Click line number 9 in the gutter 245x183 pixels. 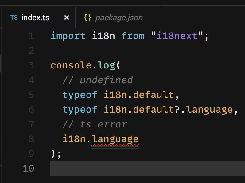tap(31, 154)
